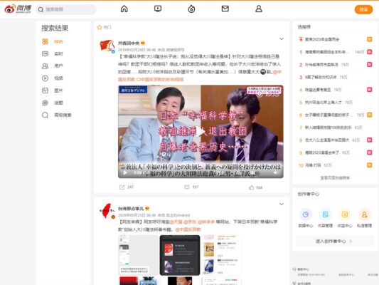Open hot search item ranked 2

click(x=321, y=64)
